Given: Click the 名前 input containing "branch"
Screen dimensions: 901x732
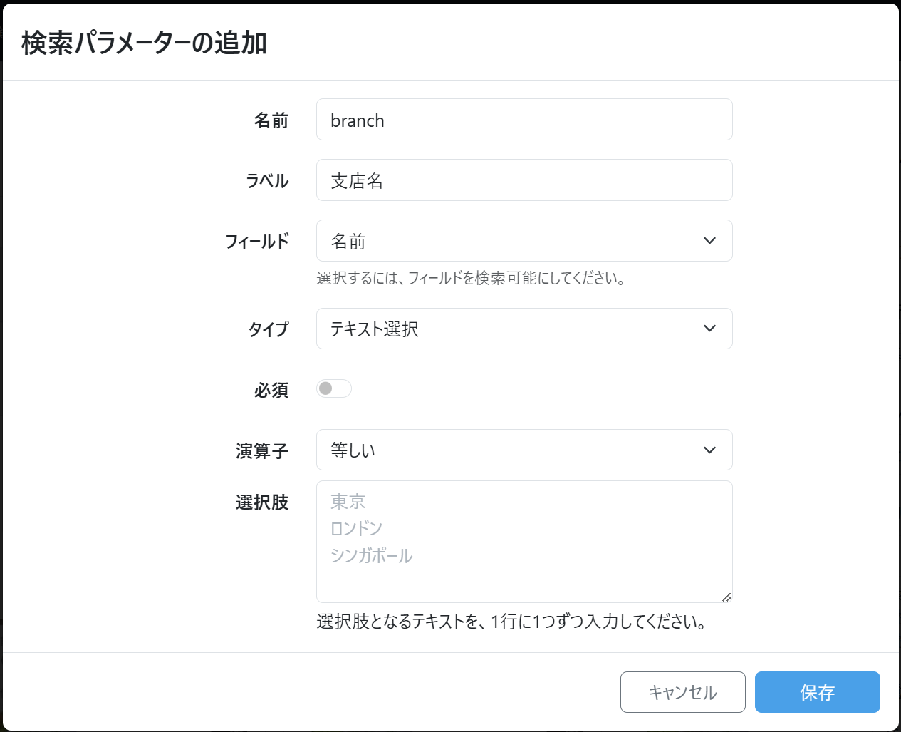Looking at the screenshot, I should [x=524, y=120].
